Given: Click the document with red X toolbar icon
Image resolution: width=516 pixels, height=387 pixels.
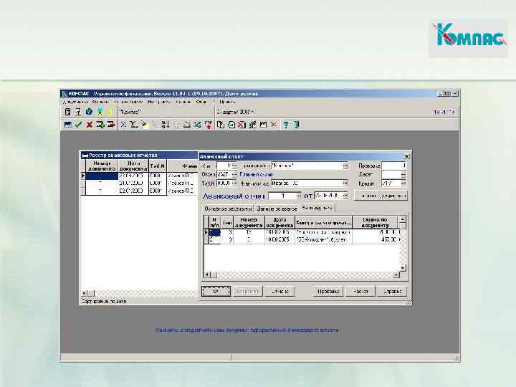Looking at the screenshot, I should point(242,125).
